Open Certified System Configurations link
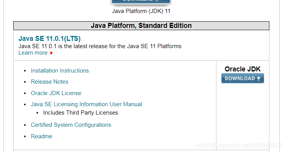The height and width of the screenshot is (152, 285). click(x=71, y=125)
